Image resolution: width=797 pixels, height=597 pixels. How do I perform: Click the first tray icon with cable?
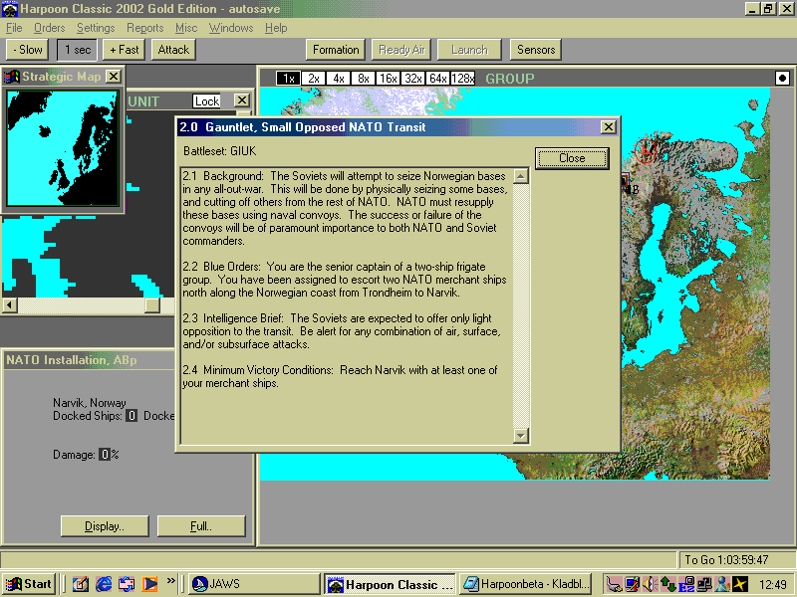pos(614,585)
